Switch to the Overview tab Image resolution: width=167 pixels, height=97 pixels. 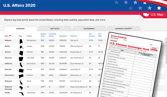[20, 29]
